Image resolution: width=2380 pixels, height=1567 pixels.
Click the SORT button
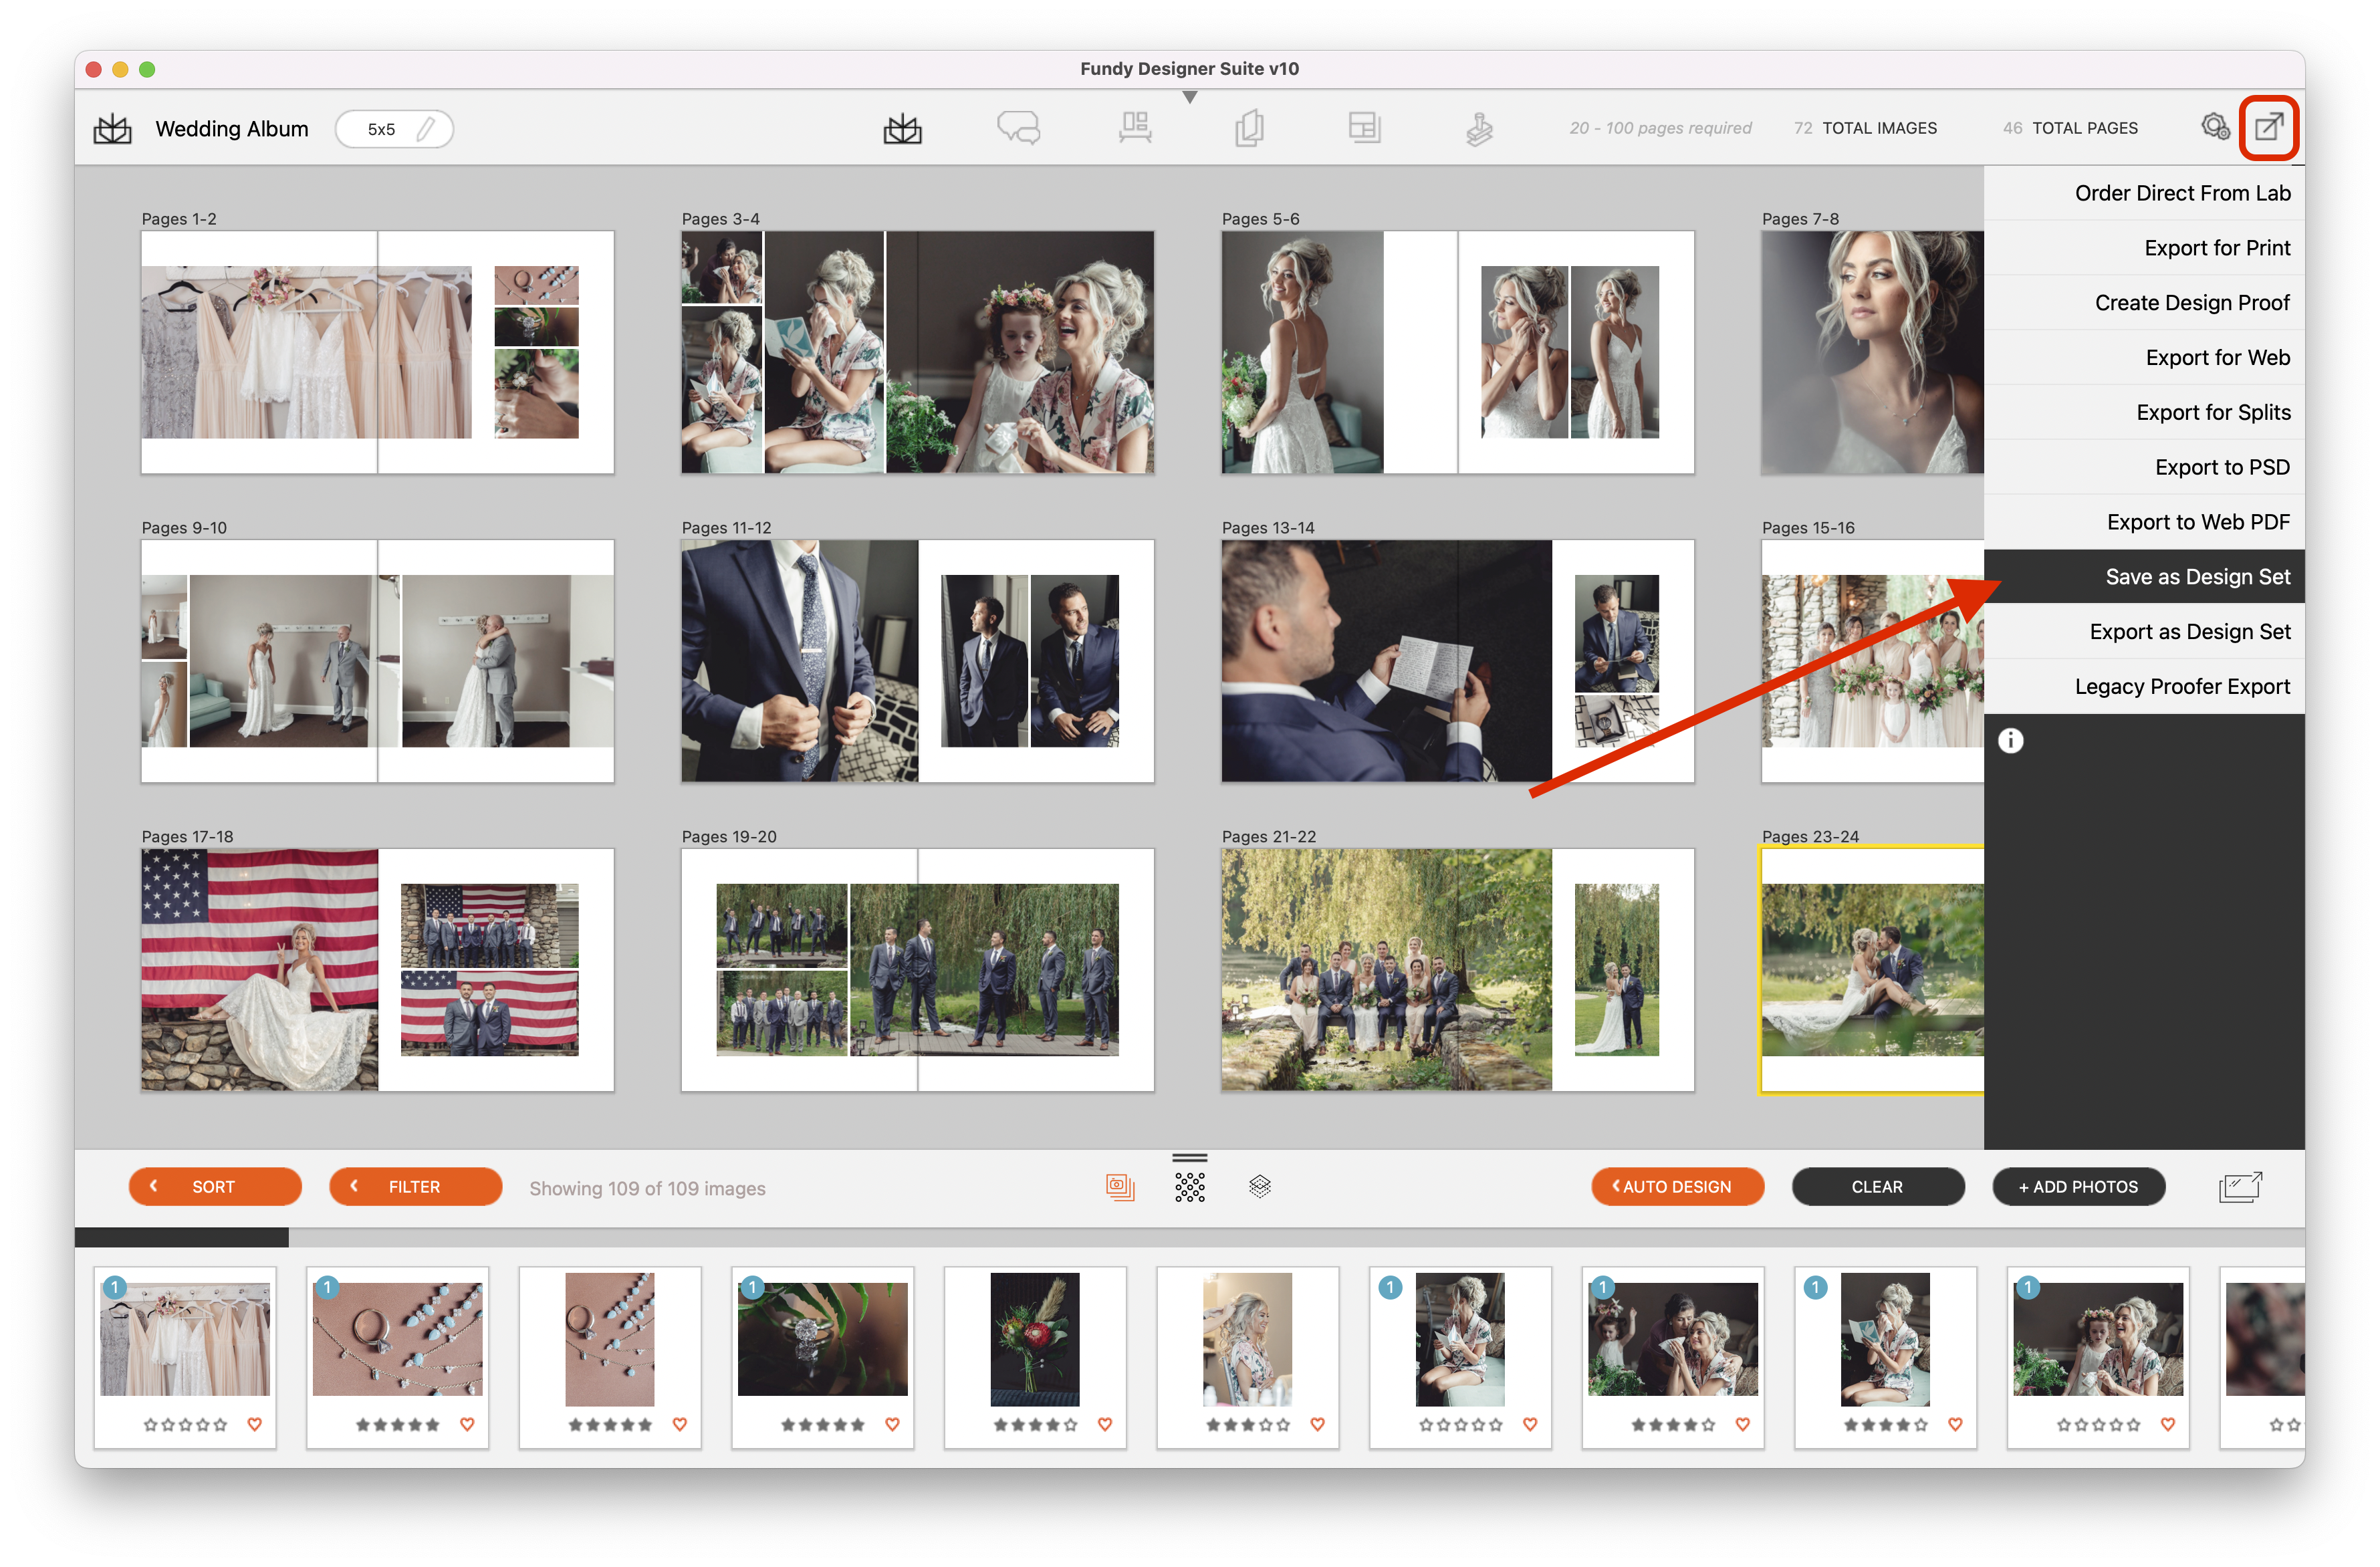click(x=212, y=1186)
